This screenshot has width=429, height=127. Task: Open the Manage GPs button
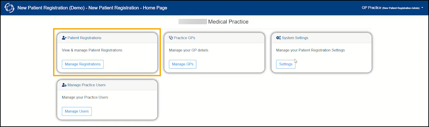(182, 64)
